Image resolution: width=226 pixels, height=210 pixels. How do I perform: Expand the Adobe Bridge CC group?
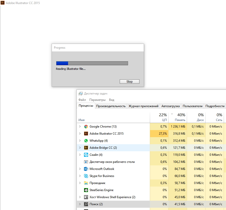(80, 147)
